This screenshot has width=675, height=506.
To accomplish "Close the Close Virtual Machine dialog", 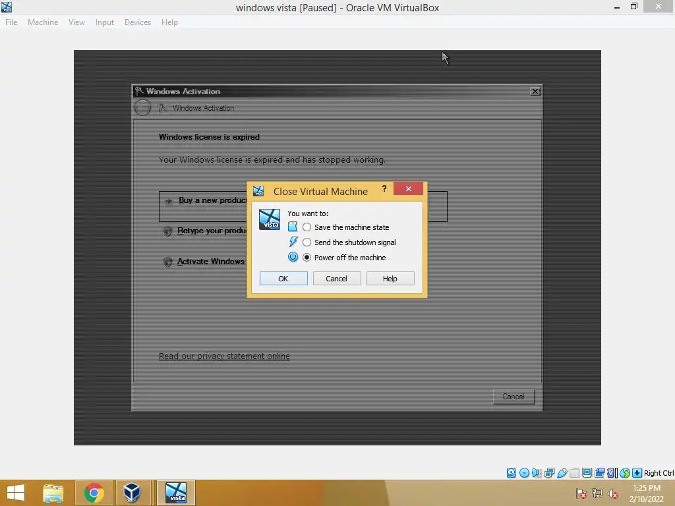I will 408,188.
